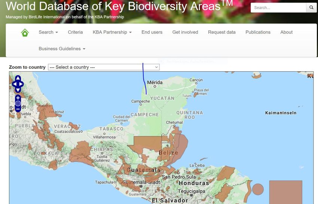Pan the map right with arrow

click(x=22, y=84)
